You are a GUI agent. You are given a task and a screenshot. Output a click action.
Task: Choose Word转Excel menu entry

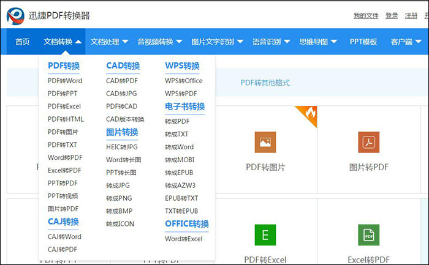click(x=184, y=239)
